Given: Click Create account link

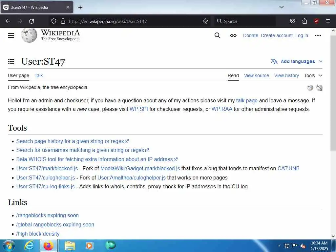Looking at the screenshot, I should 277,35.
